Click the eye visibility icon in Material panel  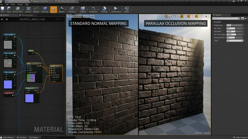(x=246, y=19)
